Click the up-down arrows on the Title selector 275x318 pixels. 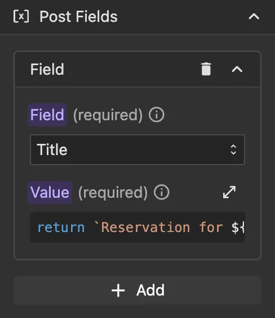(x=233, y=149)
